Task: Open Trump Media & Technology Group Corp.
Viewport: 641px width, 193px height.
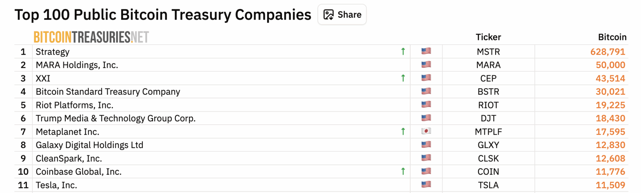Action: pyautogui.click(x=116, y=118)
